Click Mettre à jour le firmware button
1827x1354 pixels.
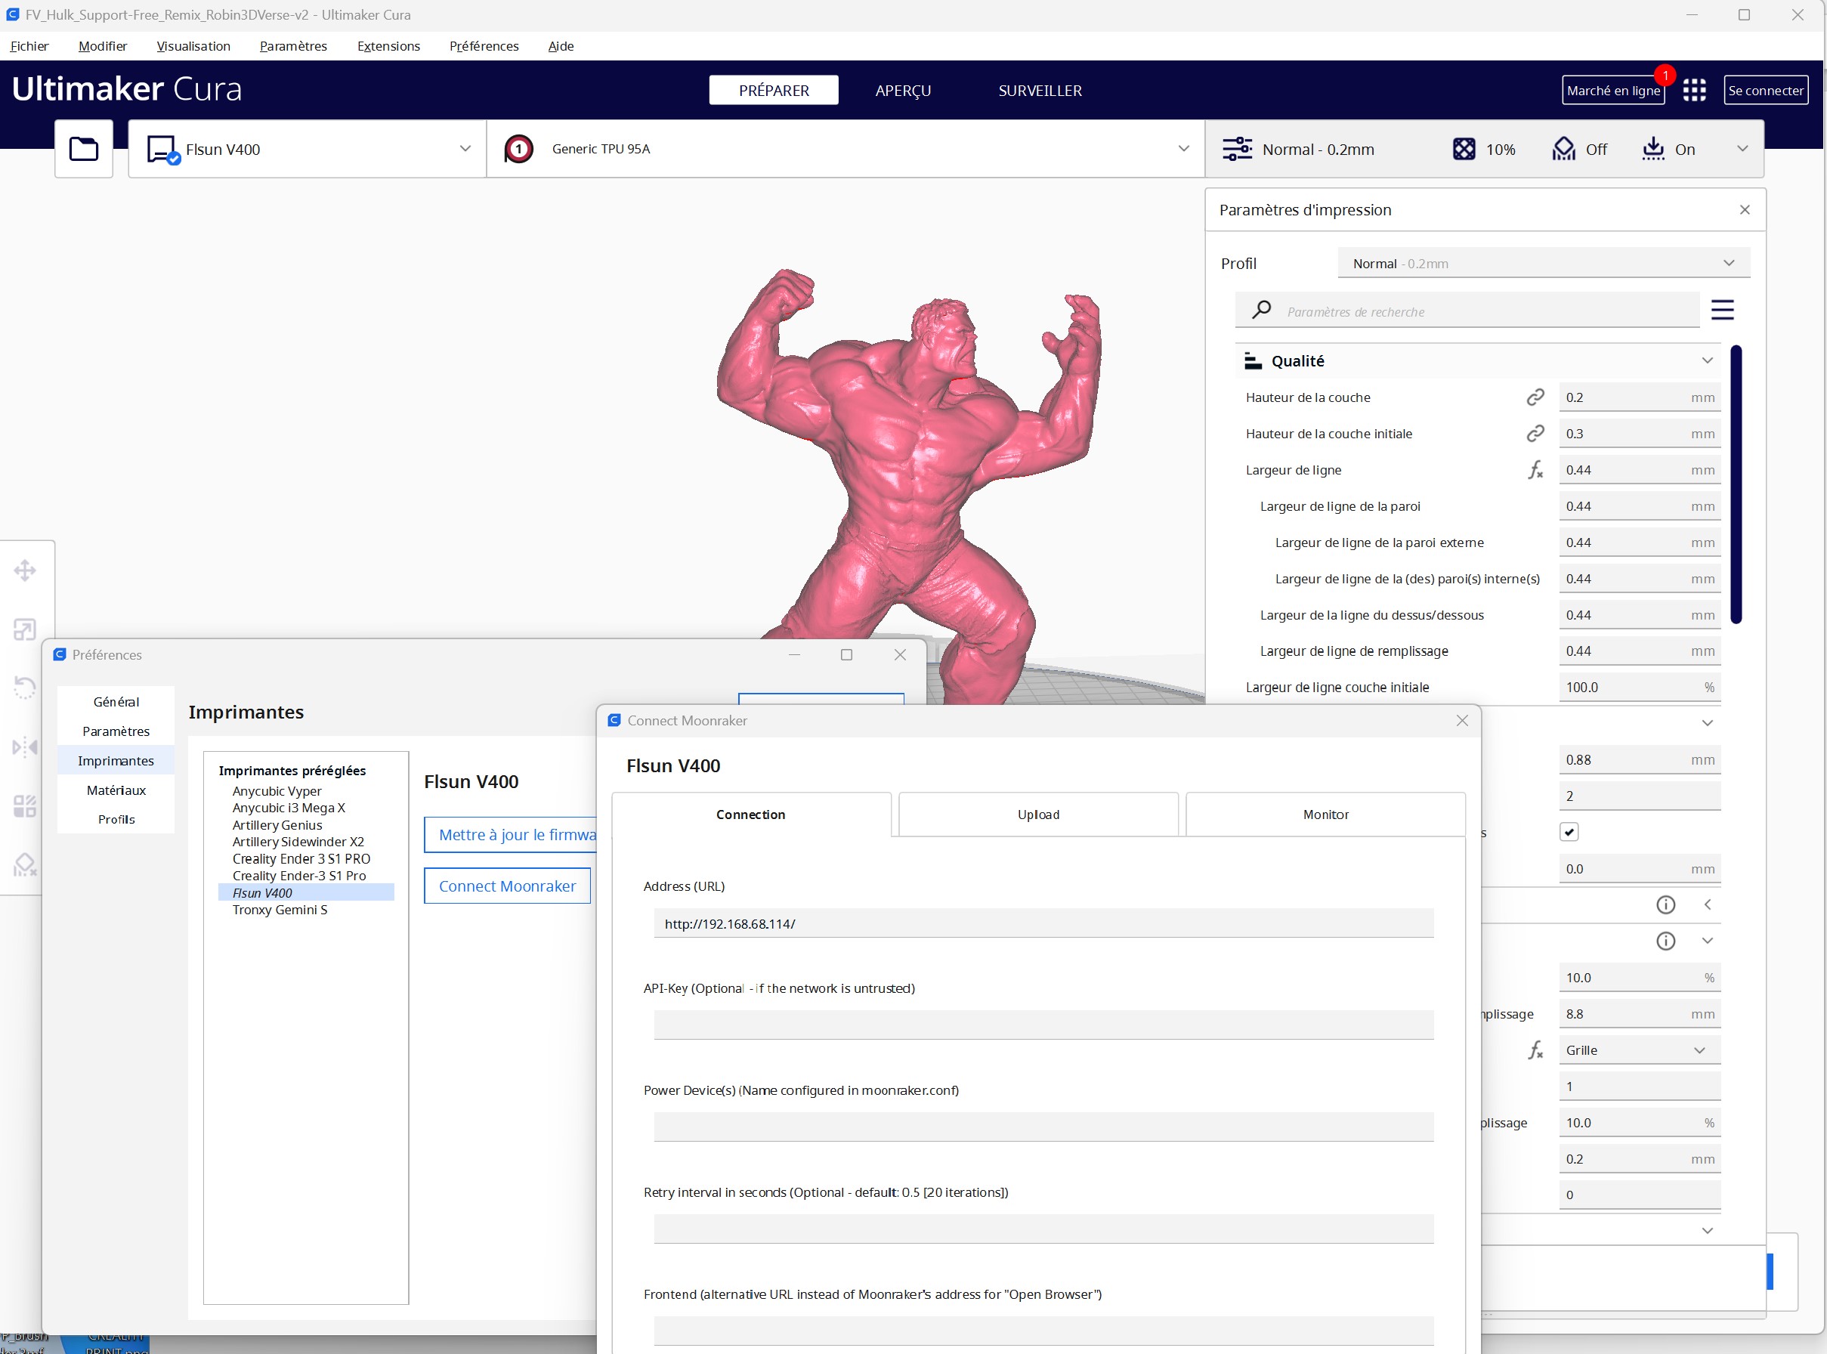tap(512, 834)
